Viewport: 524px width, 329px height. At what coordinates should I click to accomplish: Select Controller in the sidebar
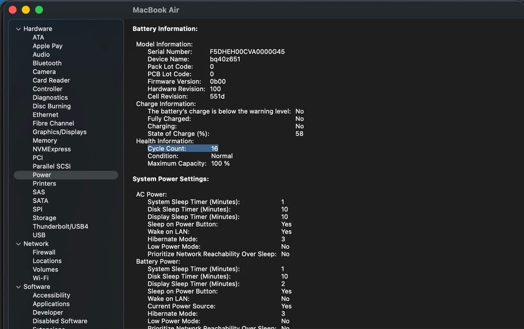[47, 89]
